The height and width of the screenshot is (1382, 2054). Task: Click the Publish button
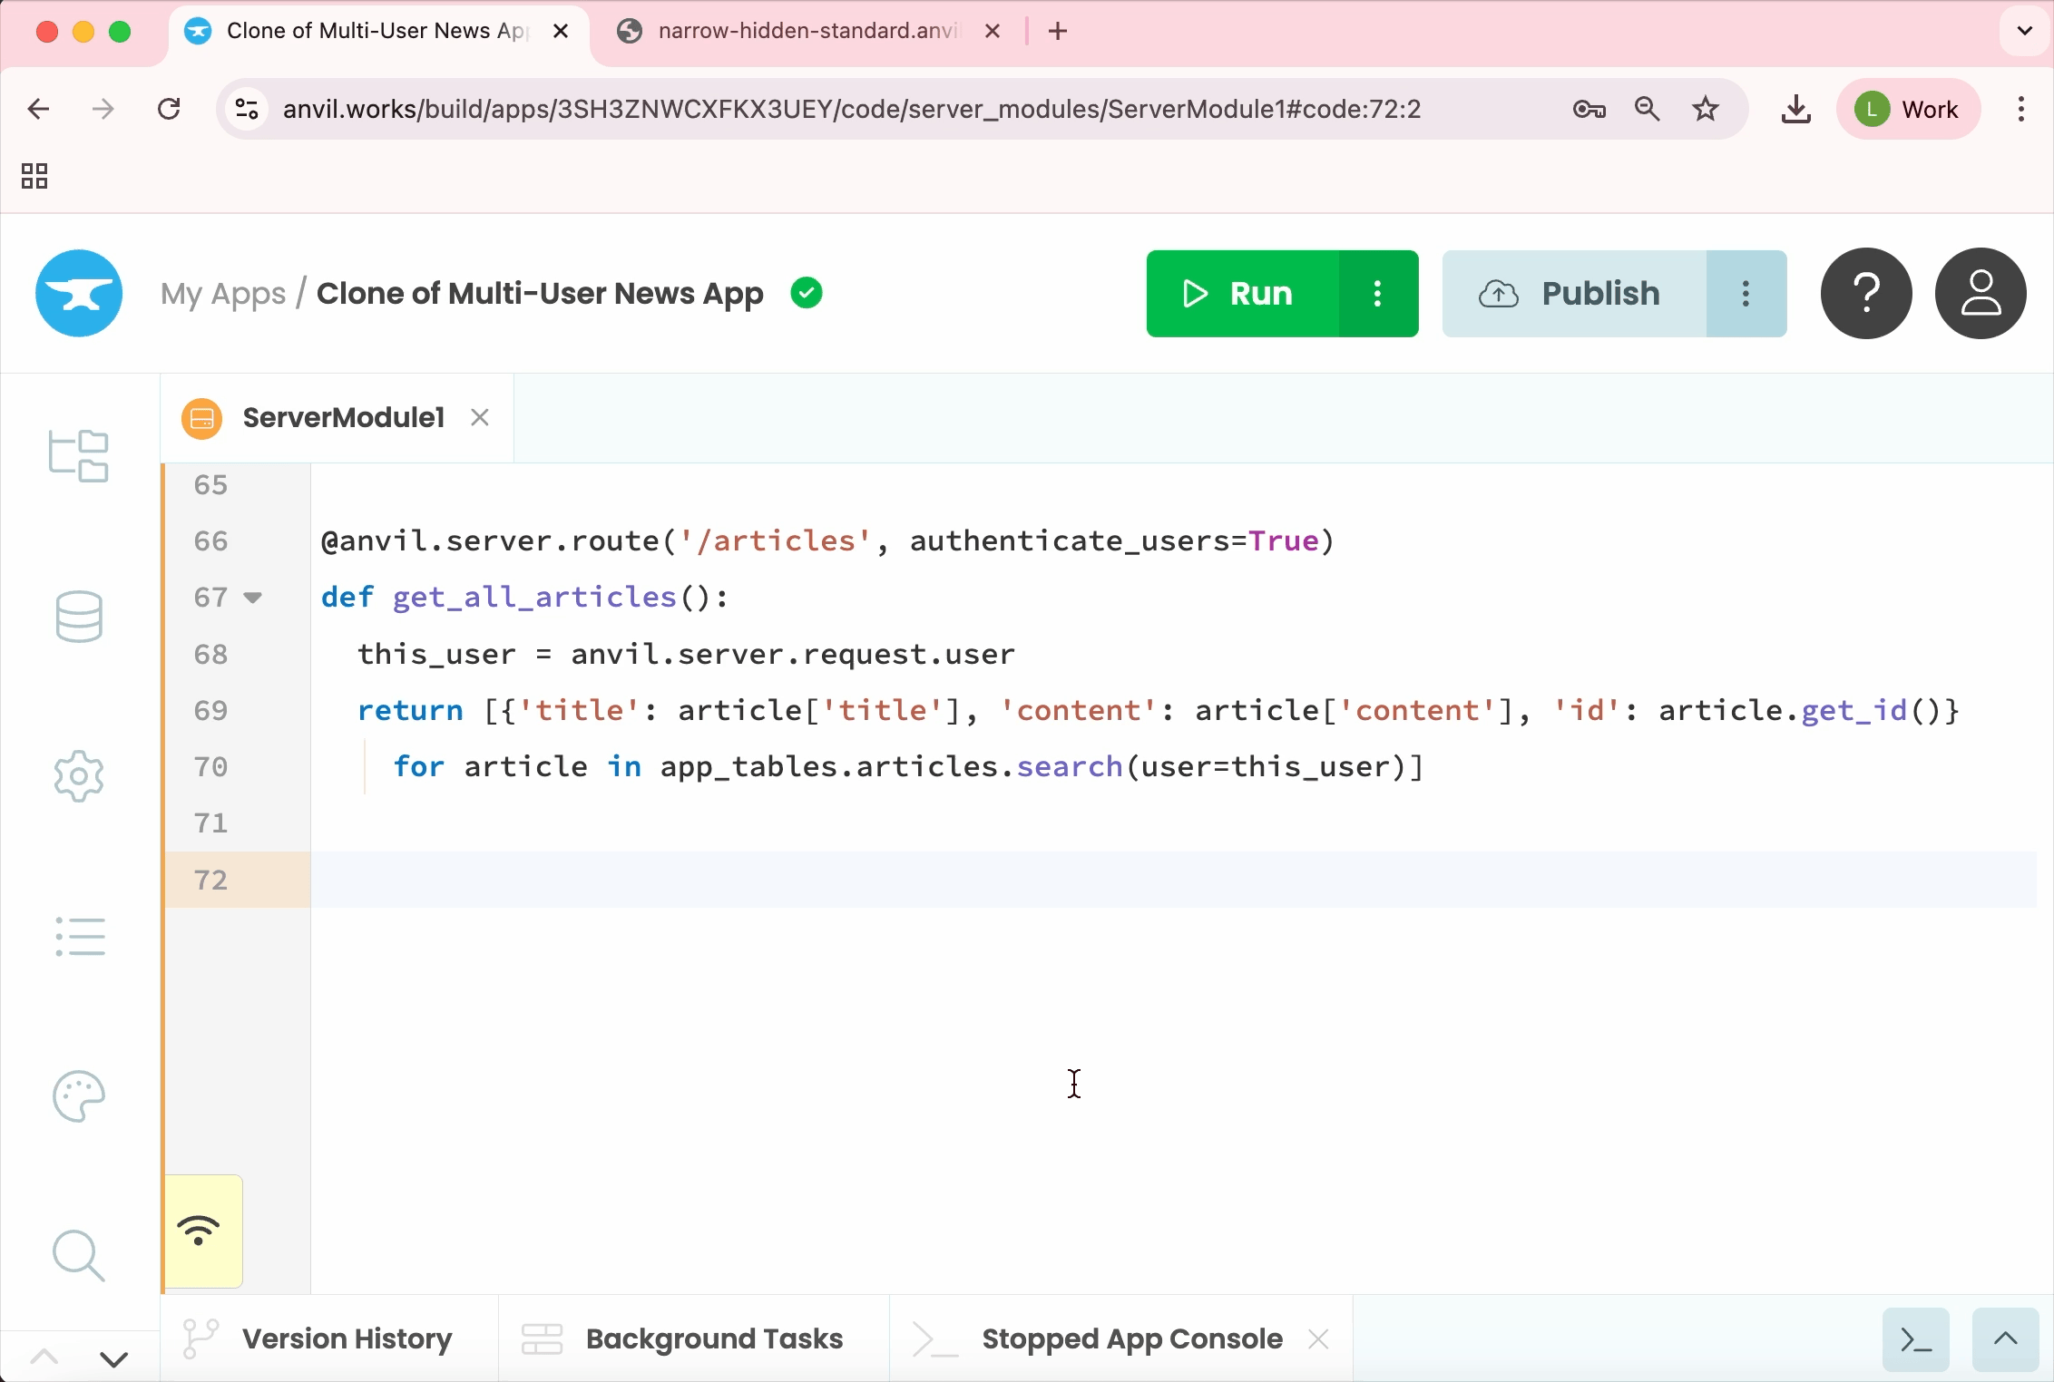[1574, 294]
